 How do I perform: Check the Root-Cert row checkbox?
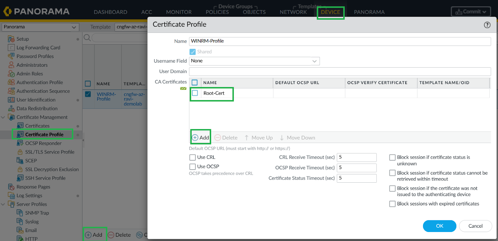[195, 93]
